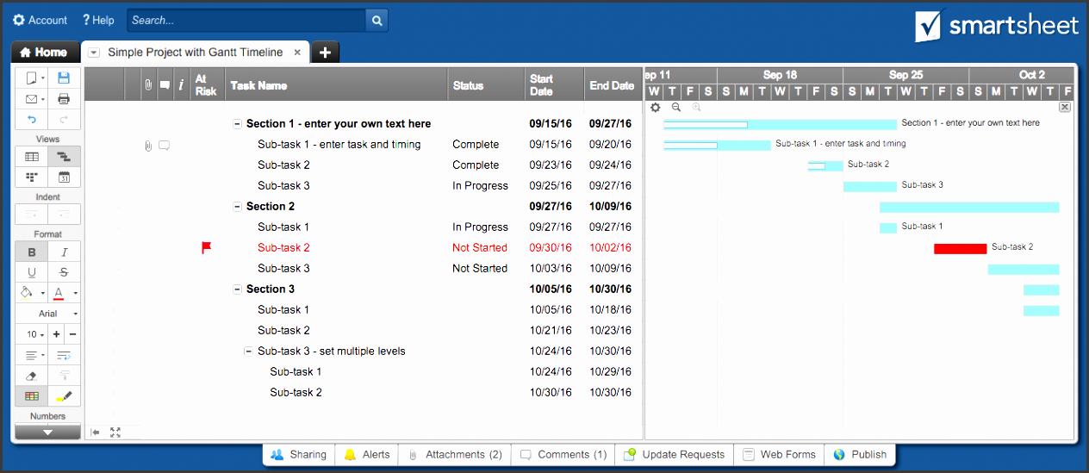
Task: Open the Web Forms tab
Action: click(x=780, y=455)
